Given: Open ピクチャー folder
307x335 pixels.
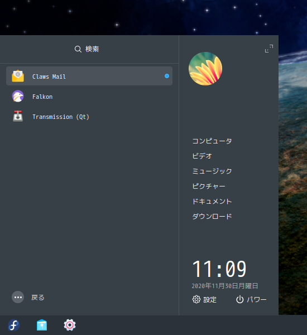Looking at the screenshot, I should (209, 186).
